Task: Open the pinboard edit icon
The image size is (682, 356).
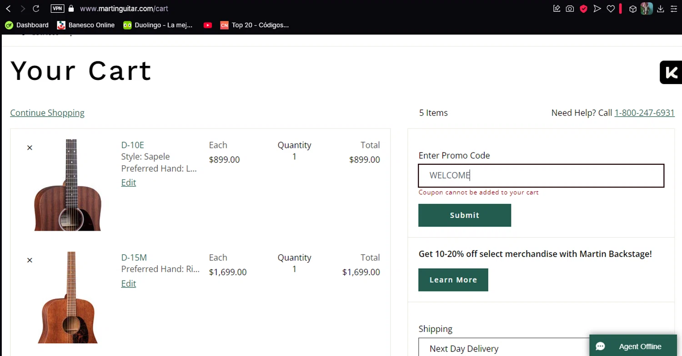Action: (557, 9)
